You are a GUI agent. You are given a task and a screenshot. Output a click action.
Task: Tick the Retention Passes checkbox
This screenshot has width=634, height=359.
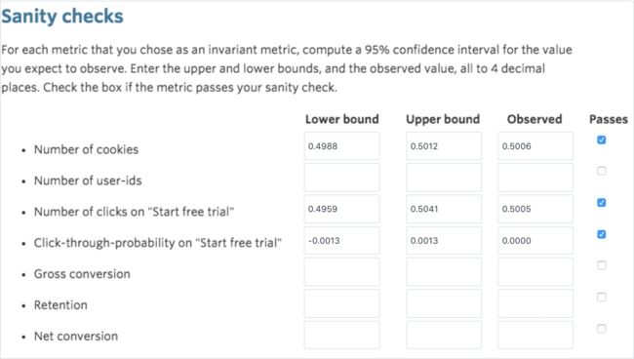[x=601, y=298]
